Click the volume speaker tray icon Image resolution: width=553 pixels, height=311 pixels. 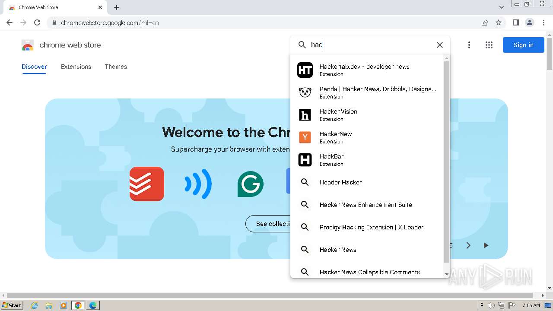coord(491,305)
